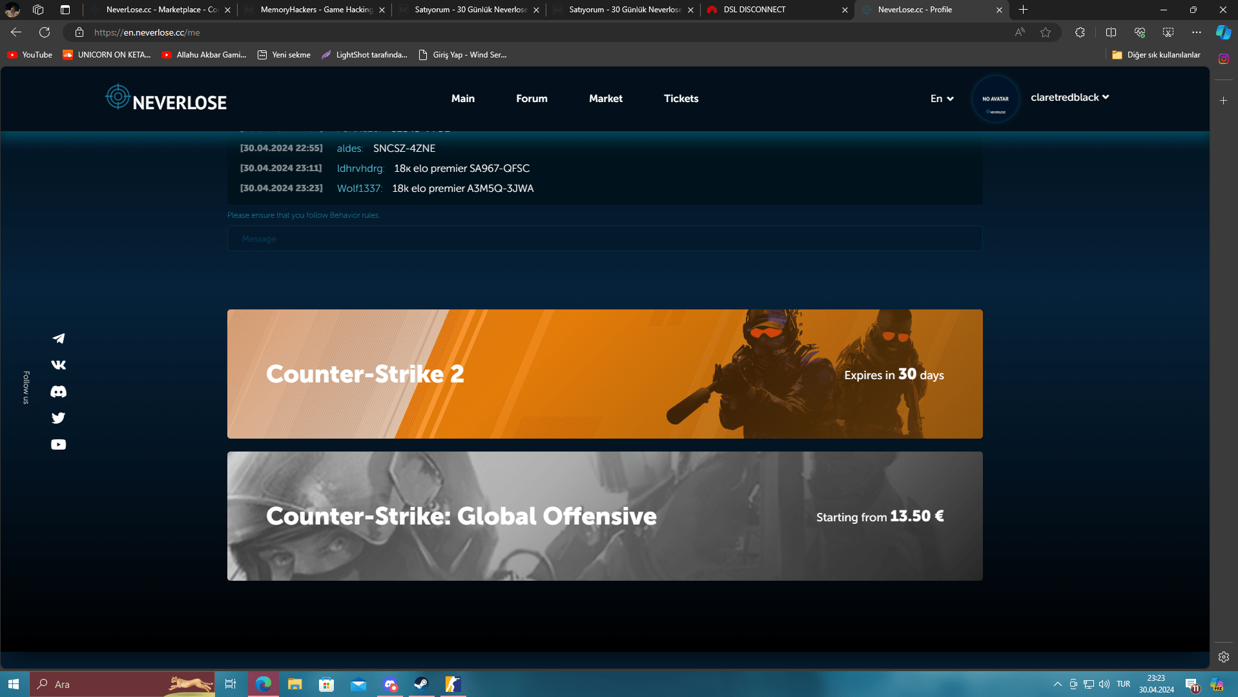Open Edge sidebar settings gear
This screenshot has width=1238, height=697.
1224,657
